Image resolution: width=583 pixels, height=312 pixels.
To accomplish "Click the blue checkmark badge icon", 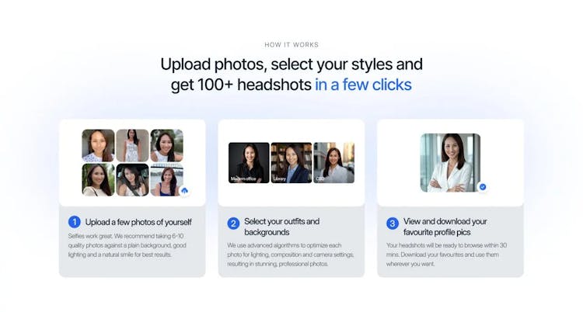I will (x=483, y=187).
